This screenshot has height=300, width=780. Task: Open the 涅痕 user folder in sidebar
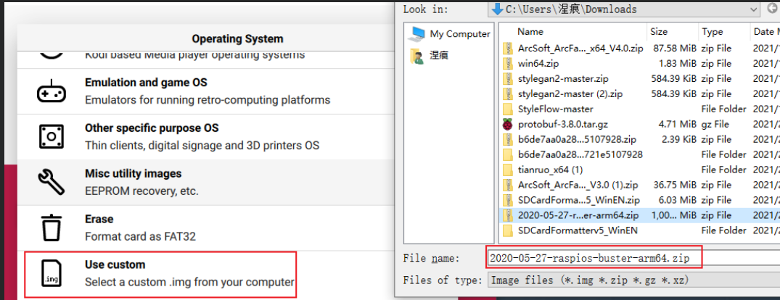[x=428, y=55]
